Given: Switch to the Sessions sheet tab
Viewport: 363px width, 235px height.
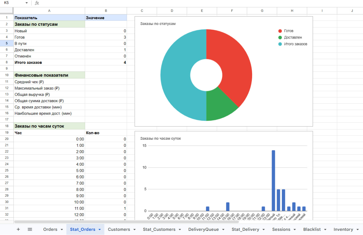Looking at the screenshot, I should (281, 229).
